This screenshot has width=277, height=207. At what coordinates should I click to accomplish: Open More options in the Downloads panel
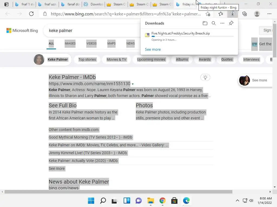(x=222, y=23)
